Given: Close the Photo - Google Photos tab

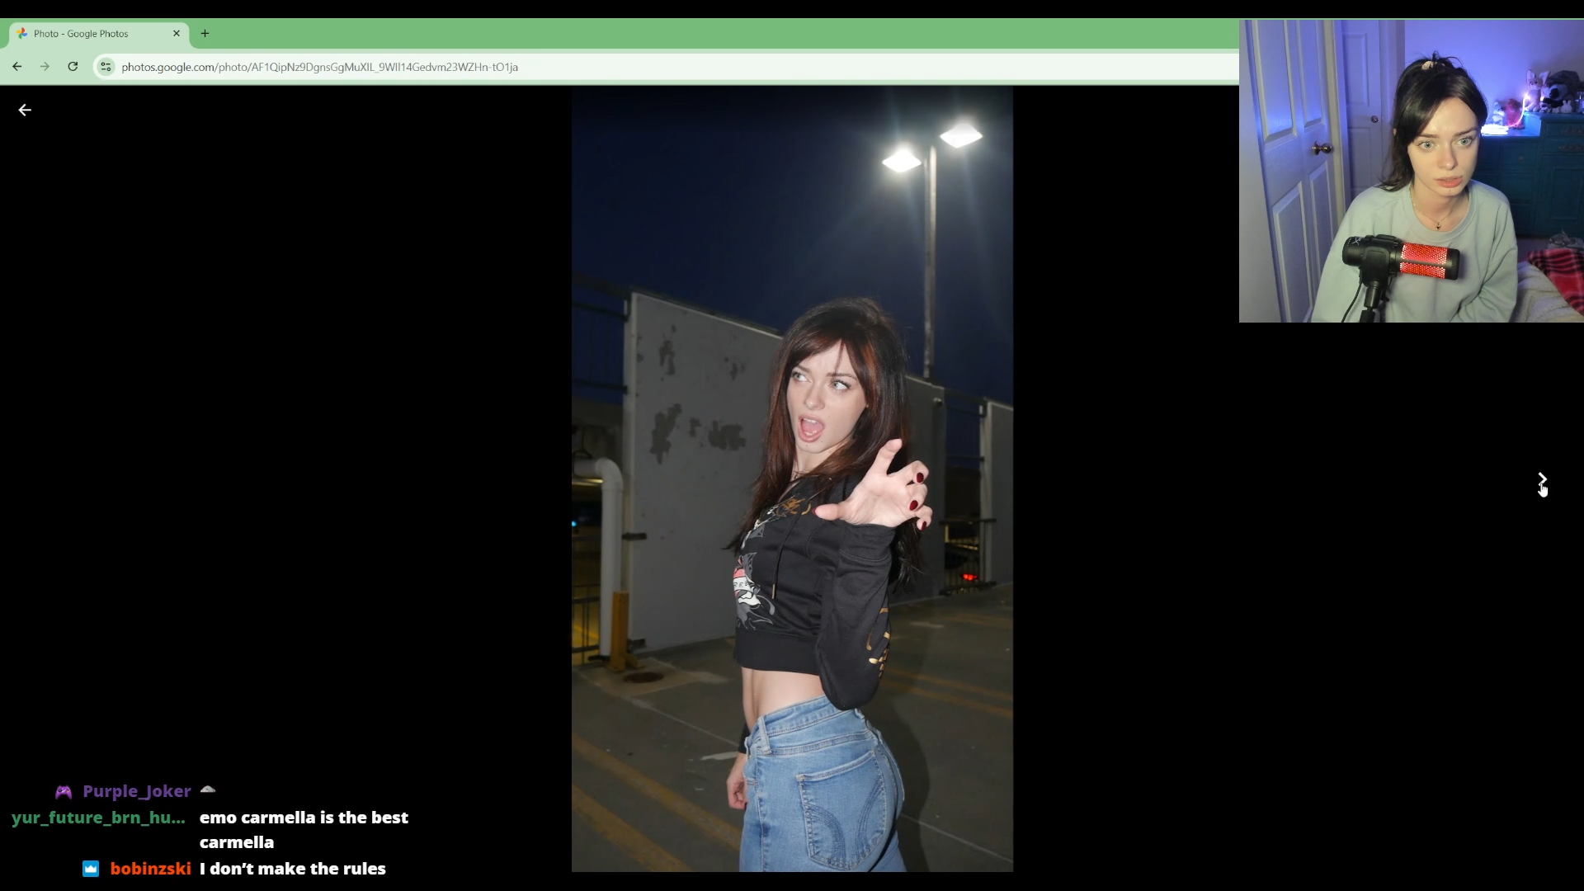Looking at the screenshot, I should coord(177,34).
